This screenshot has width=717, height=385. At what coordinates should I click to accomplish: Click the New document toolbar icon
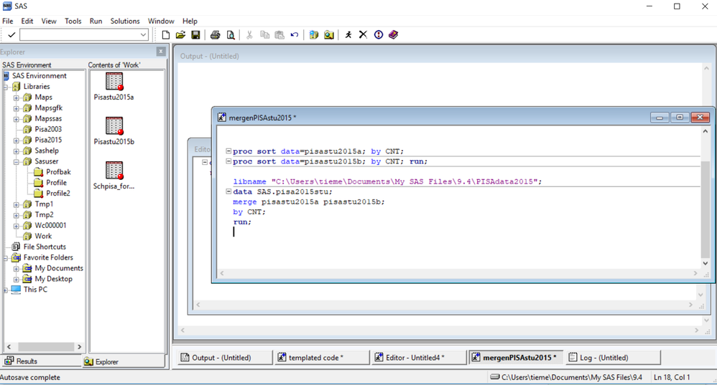pos(166,34)
